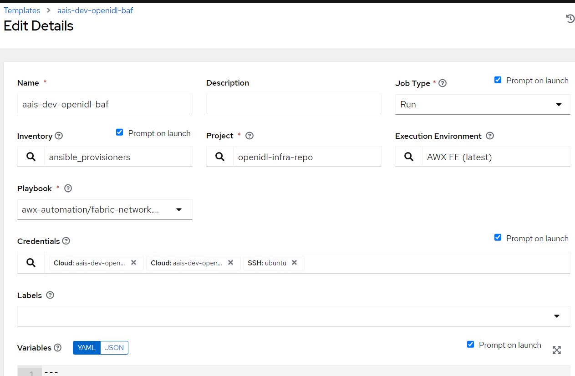This screenshot has height=376, width=575.
Task: Open the Playbook dropdown
Action: (105, 209)
